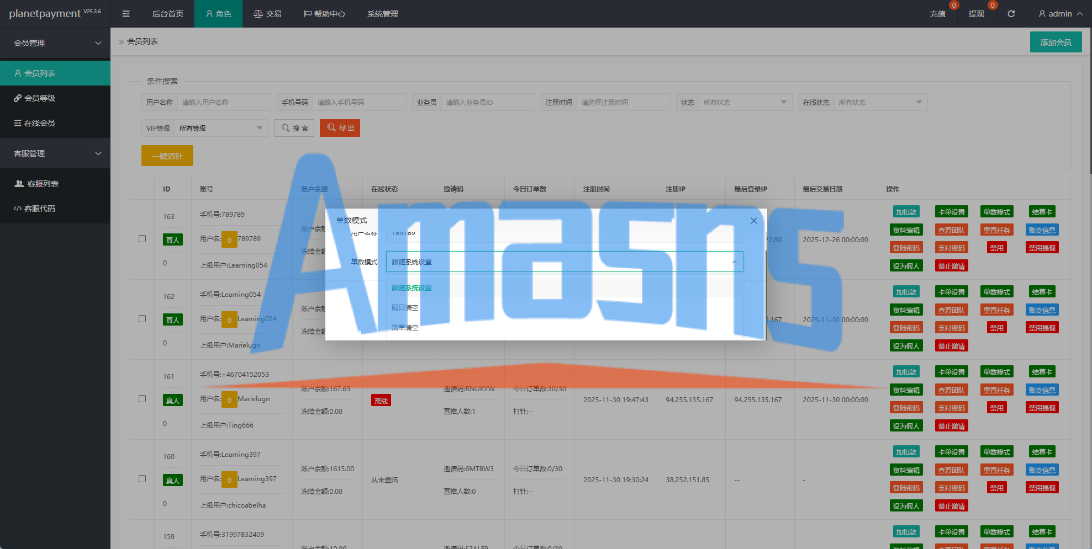The width and height of the screenshot is (1092, 549).
Task: Open 客服列表 in the sidebar
Action: pos(55,184)
